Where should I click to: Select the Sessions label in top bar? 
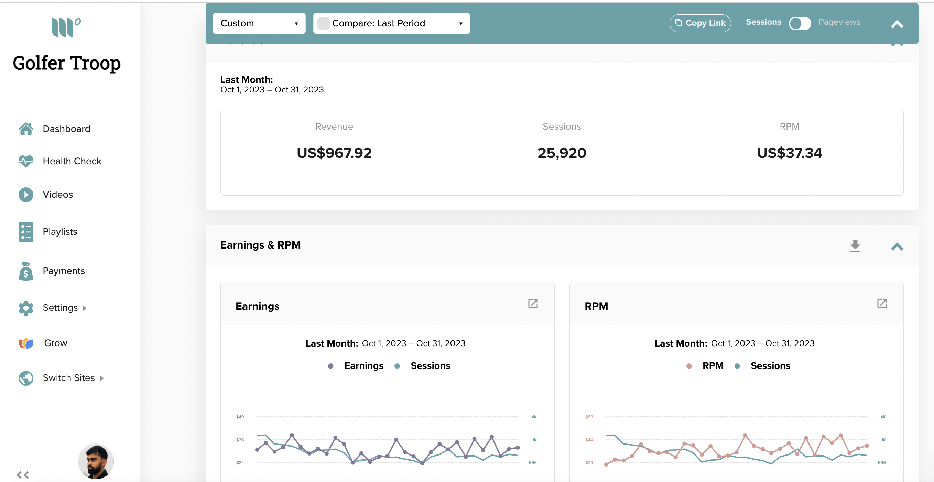tap(763, 22)
